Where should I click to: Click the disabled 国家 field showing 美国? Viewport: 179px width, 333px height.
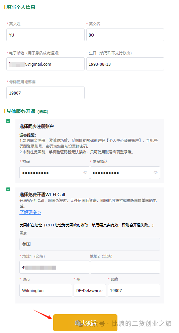(90, 244)
